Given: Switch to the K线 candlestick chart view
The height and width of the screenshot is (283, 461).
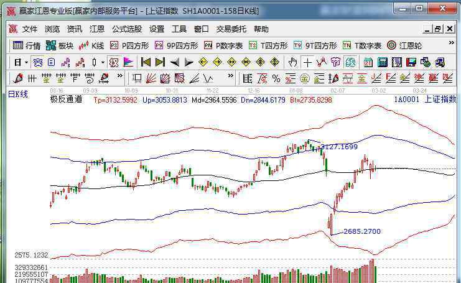Looking at the screenshot, I should [91, 45].
